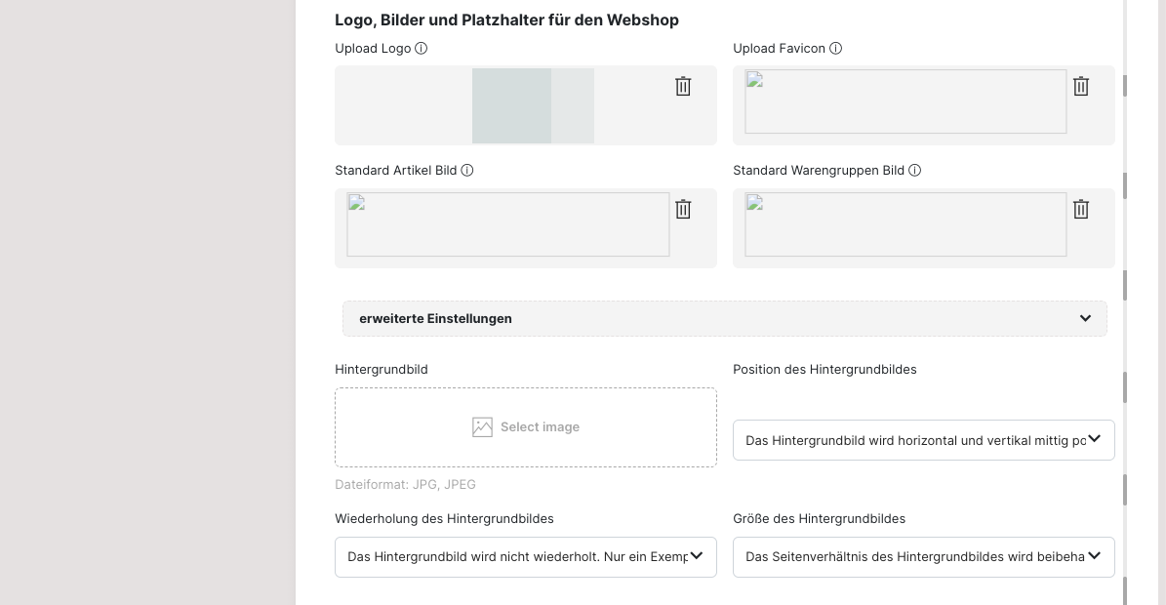Delete the Standard Warengruppen Bild image
This screenshot has height=605, width=1166.
(1081, 210)
